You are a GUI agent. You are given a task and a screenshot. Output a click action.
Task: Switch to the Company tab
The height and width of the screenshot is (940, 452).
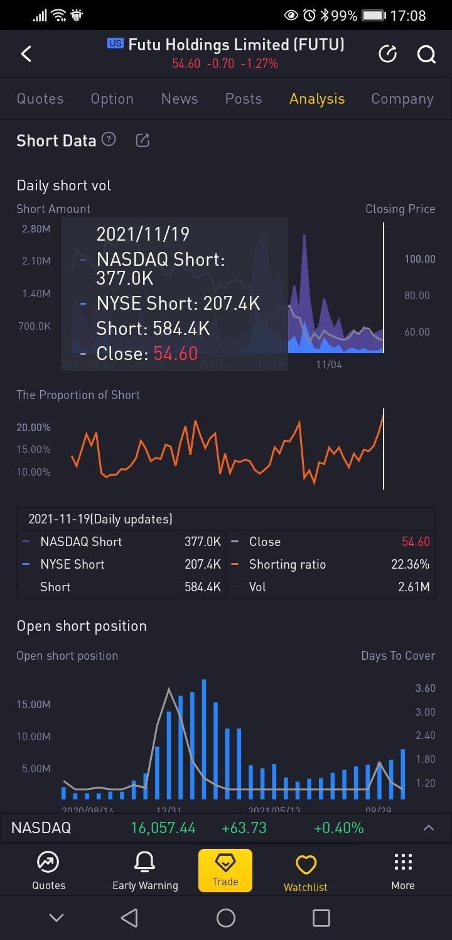coord(402,99)
